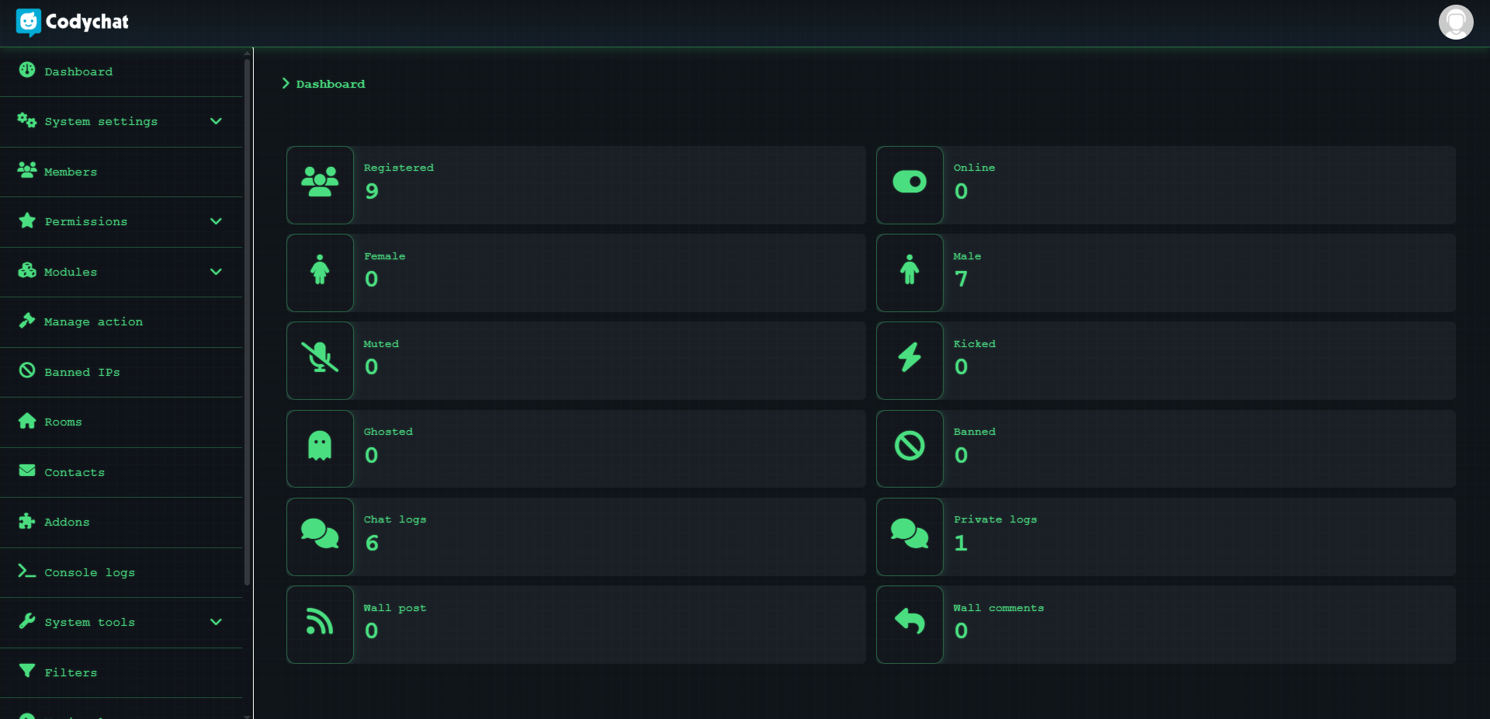Click the Codychat logo
This screenshot has width=1490, height=719.
72,22
